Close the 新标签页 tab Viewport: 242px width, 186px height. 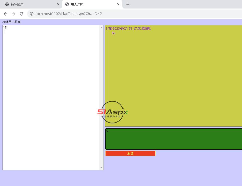58,4
